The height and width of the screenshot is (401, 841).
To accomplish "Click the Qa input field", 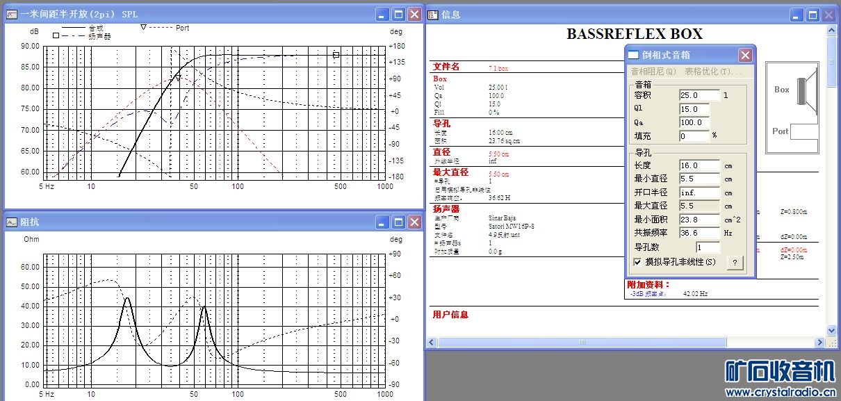I will (x=694, y=122).
